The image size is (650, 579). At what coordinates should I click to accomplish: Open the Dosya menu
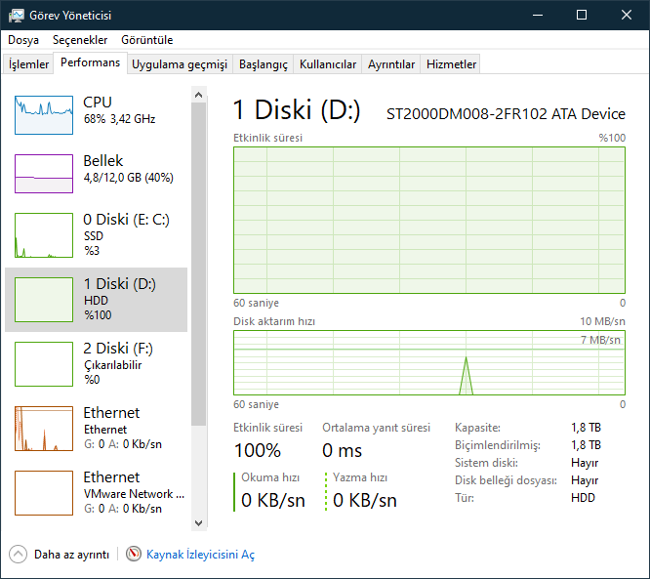point(23,40)
